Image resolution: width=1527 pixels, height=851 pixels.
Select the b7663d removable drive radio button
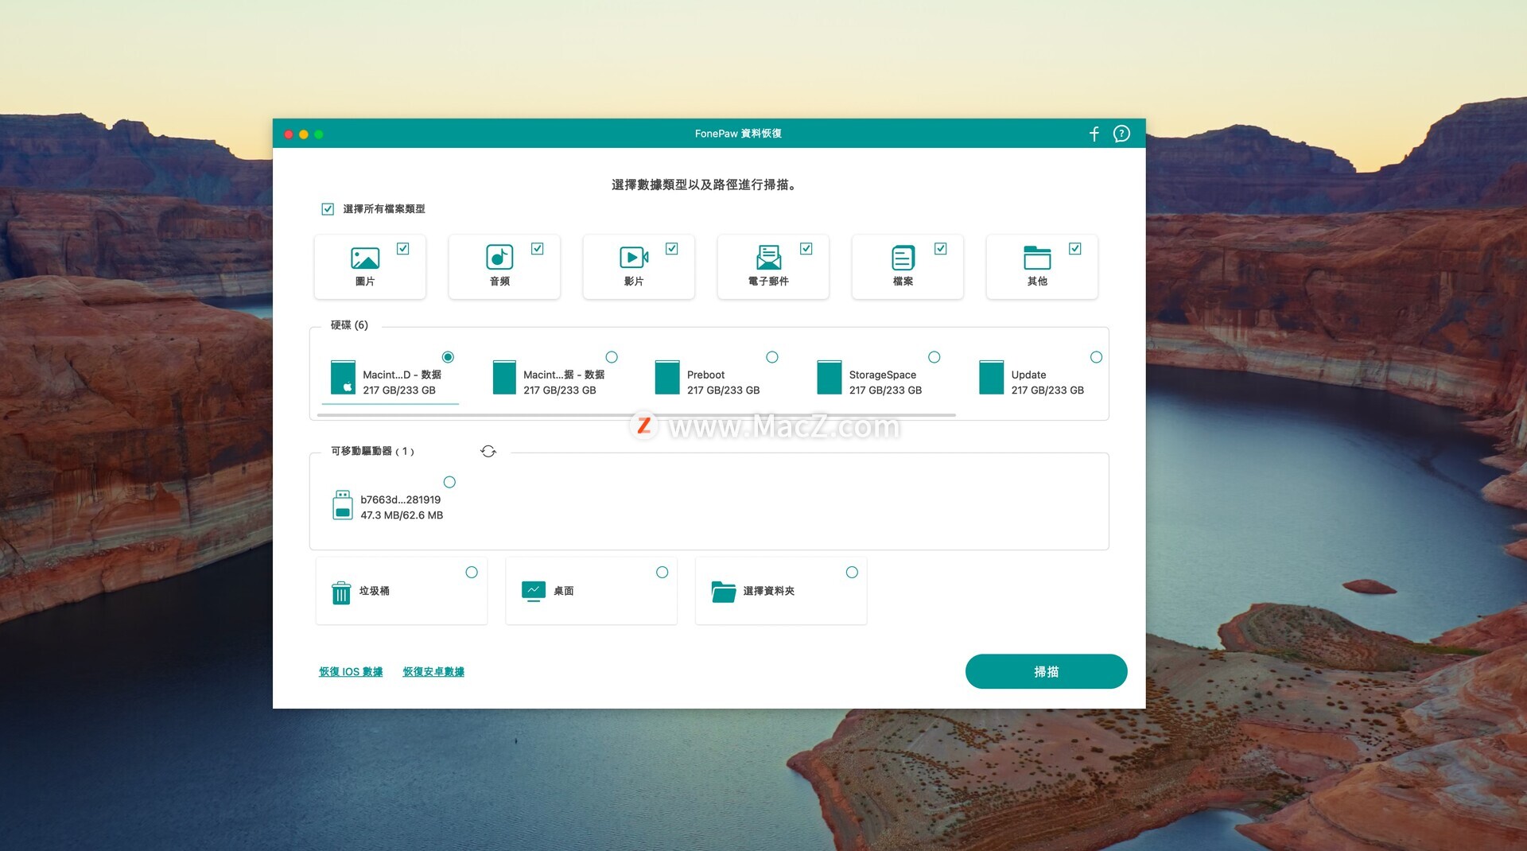(x=449, y=482)
